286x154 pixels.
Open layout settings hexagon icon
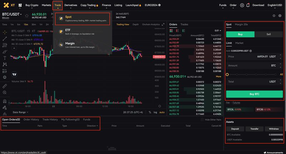280,16
